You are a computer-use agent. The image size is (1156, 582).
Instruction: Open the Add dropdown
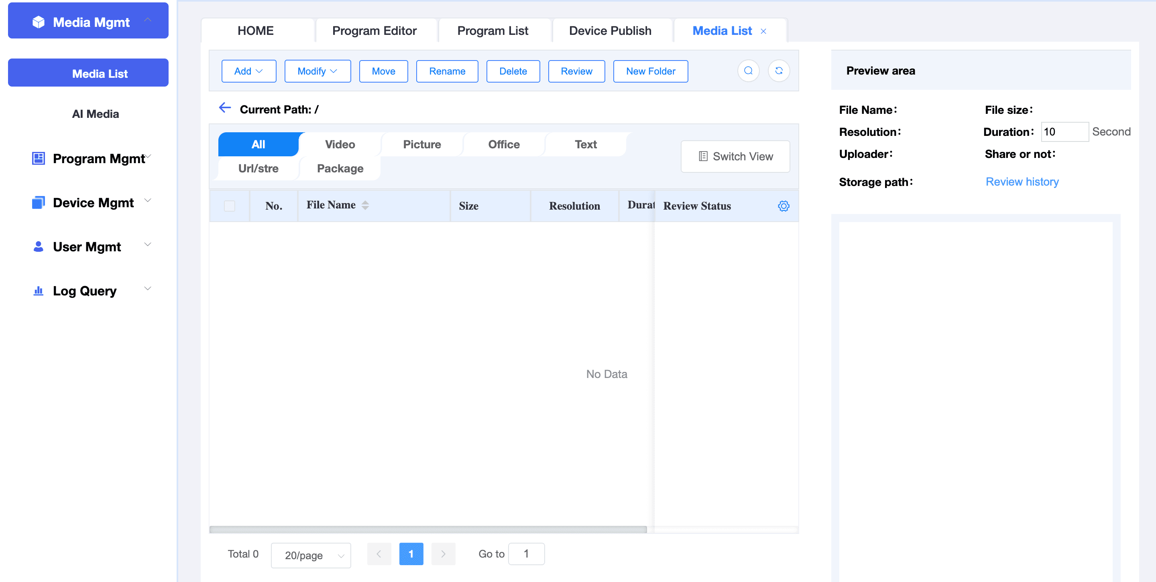tap(248, 71)
